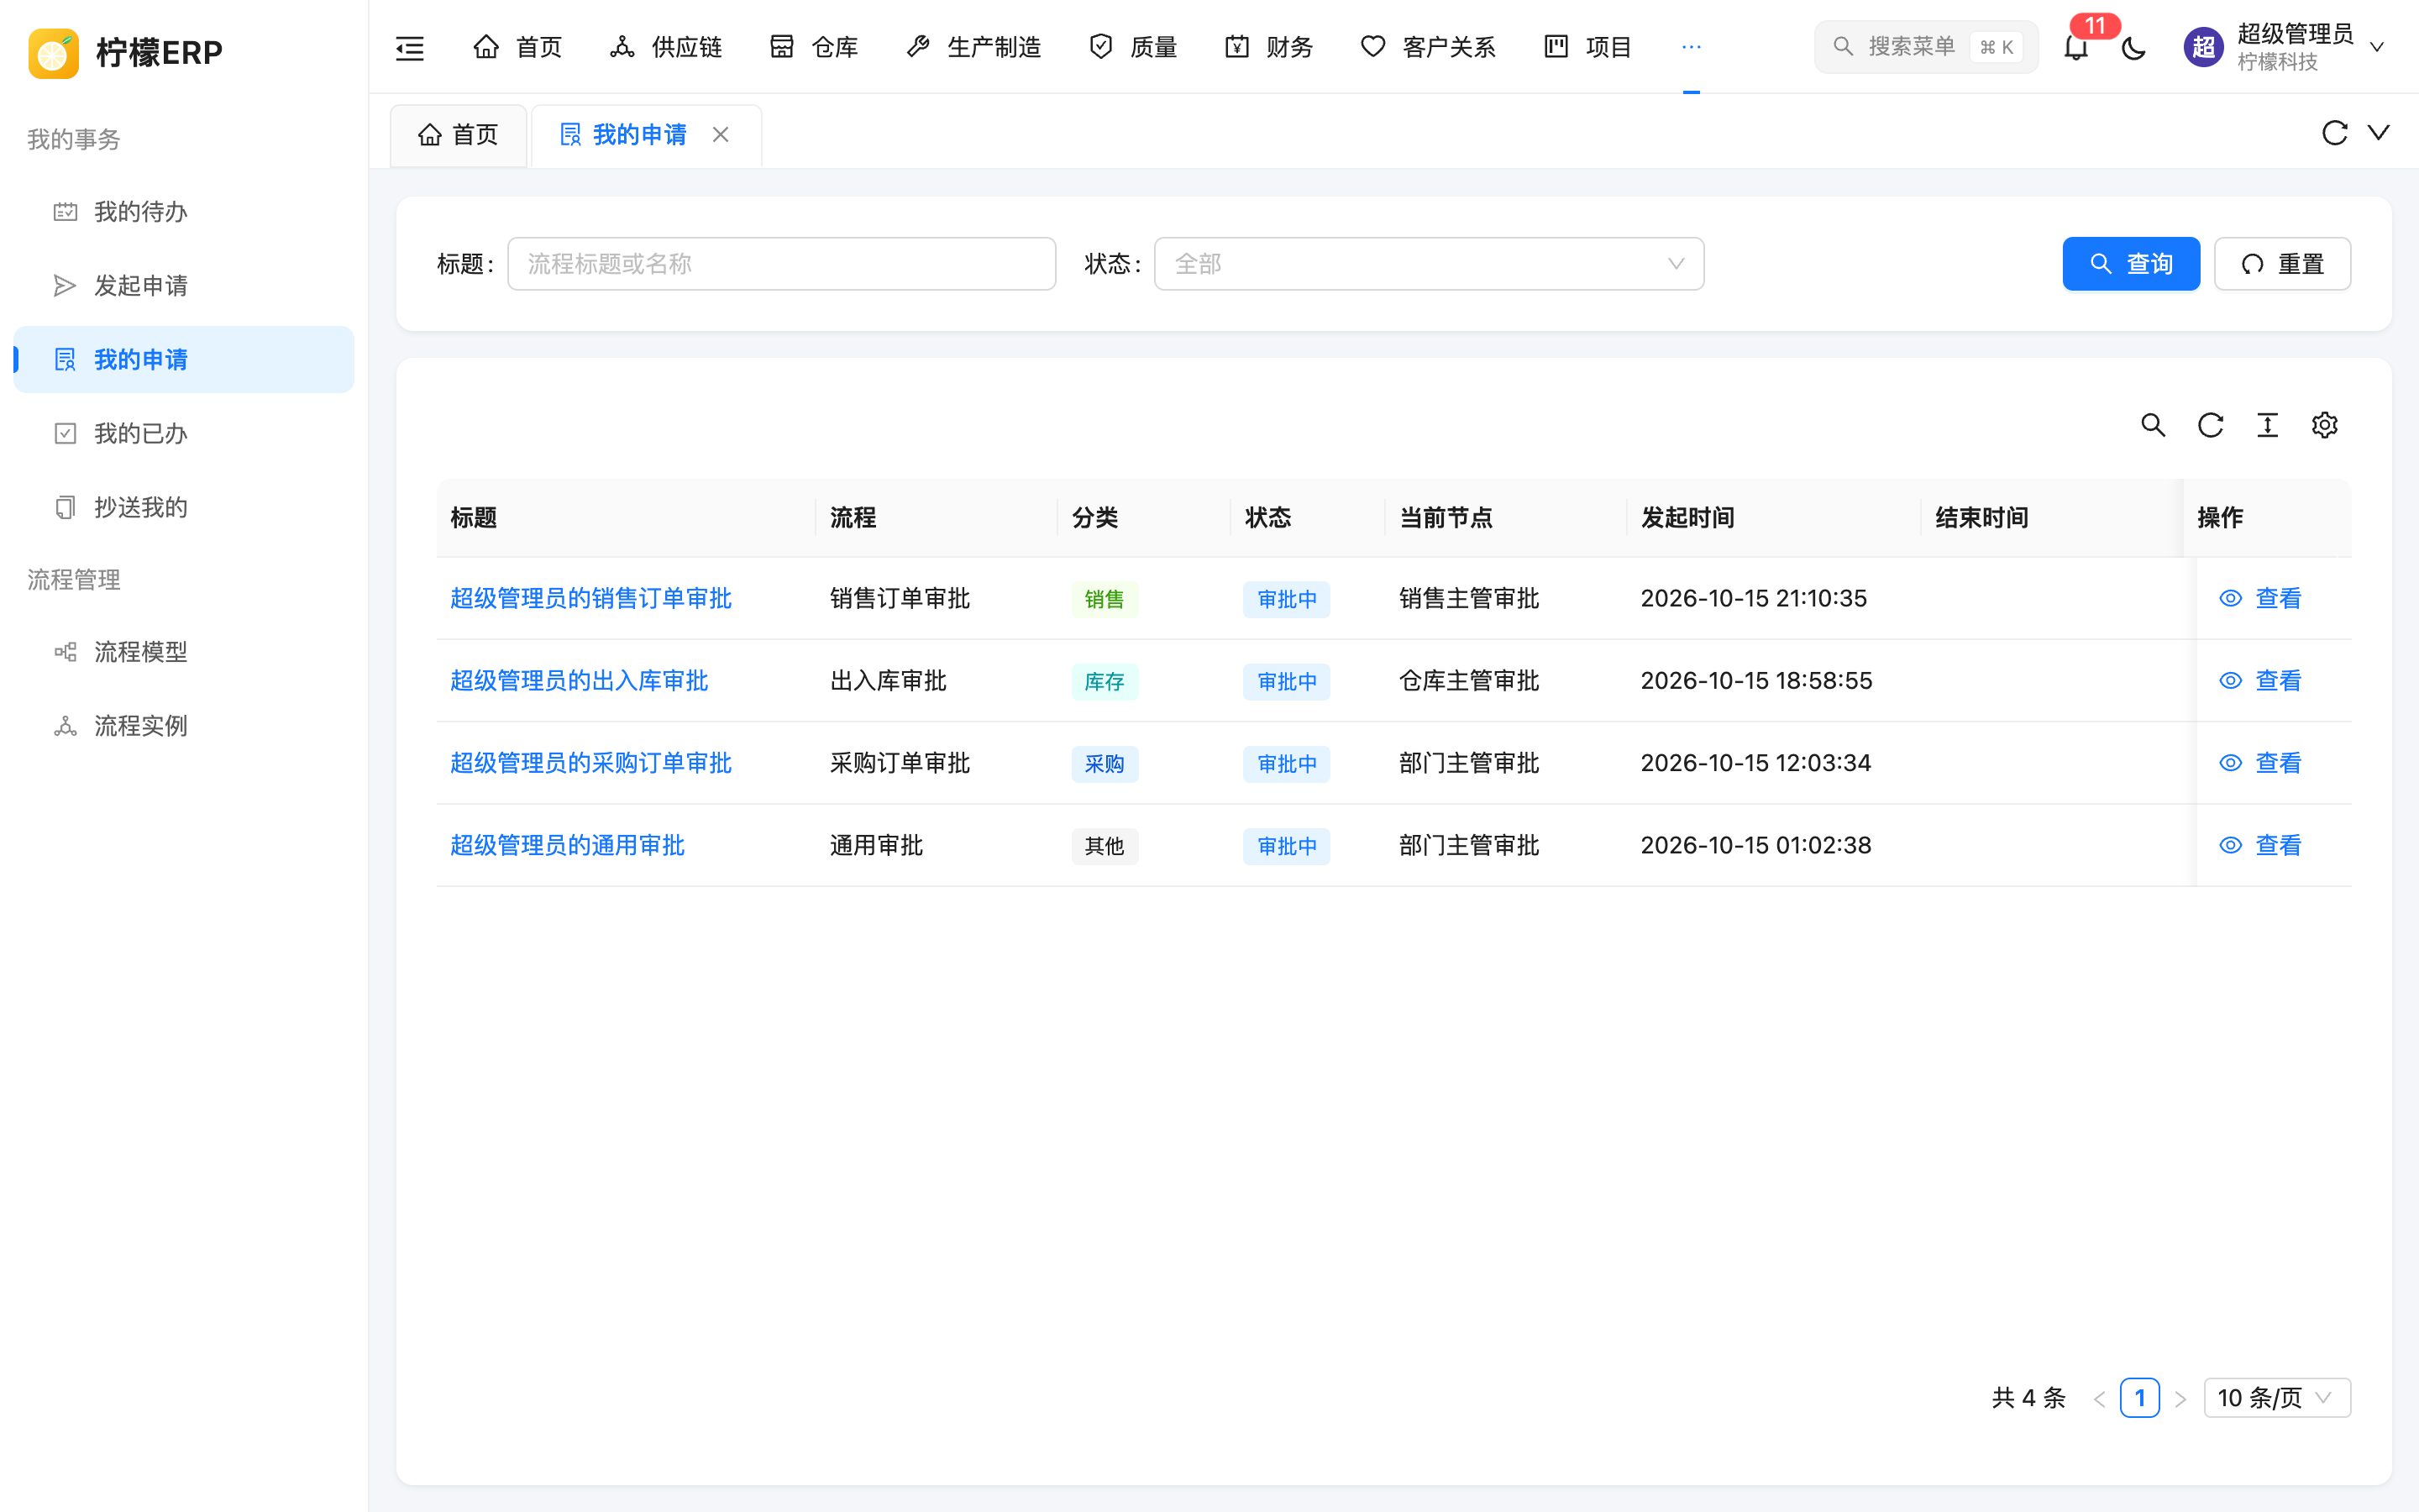2419x1512 pixels.
Task: Collapse the sidebar with the menu fold icon
Action: coord(410,47)
